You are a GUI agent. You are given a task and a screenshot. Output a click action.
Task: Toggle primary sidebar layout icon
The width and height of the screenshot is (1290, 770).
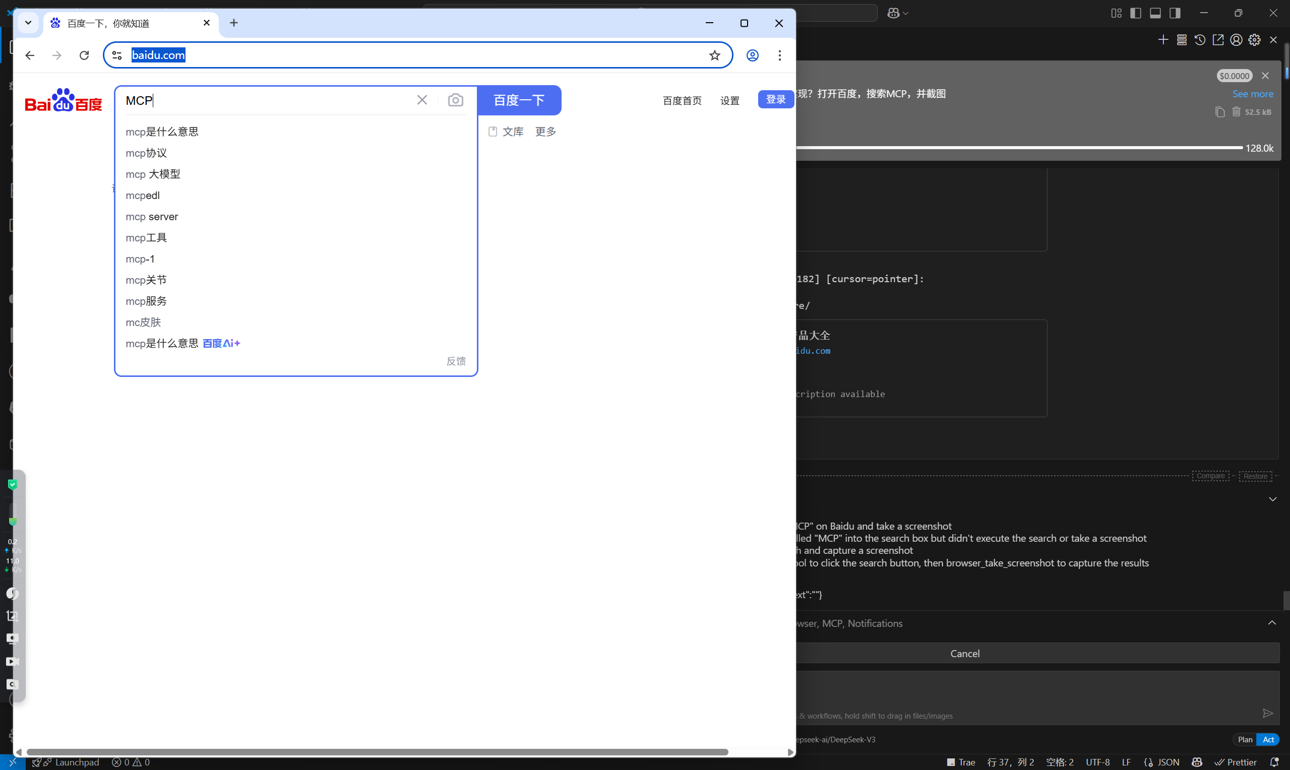[x=1135, y=13]
